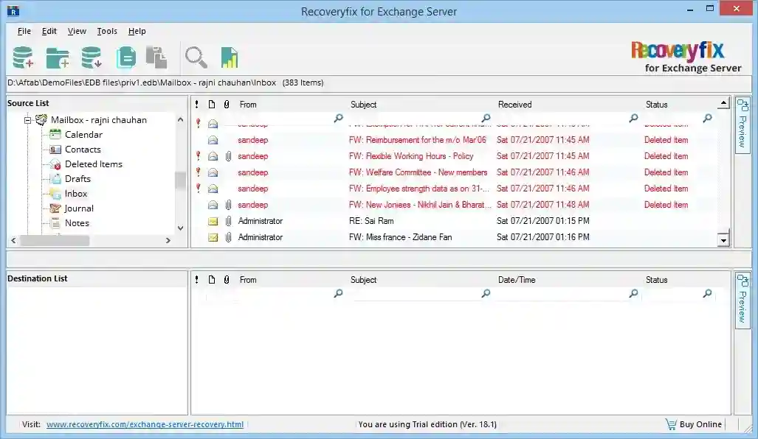The width and height of the screenshot is (758, 439).
Task: Click email list scroll up arrow
Action: [x=723, y=103]
